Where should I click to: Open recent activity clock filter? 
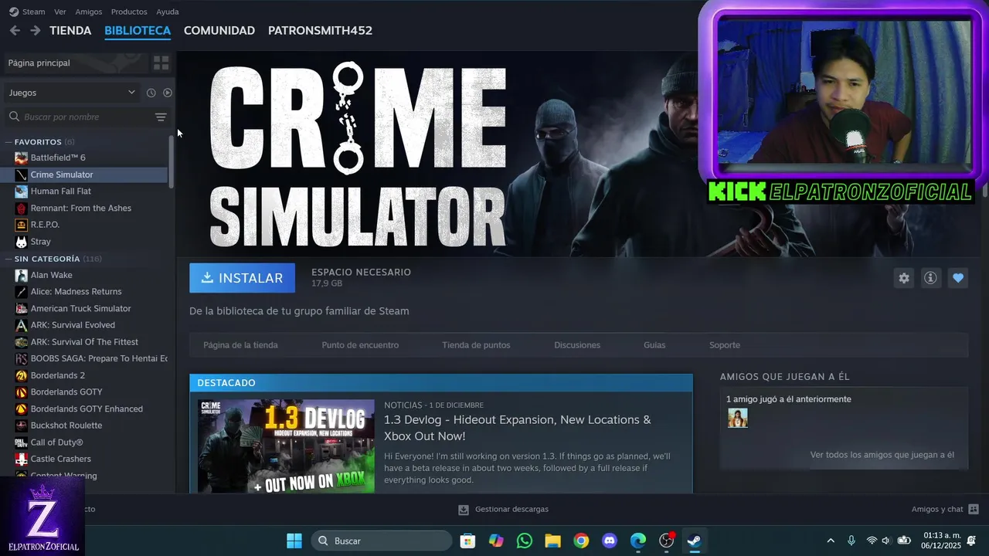point(151,93)
